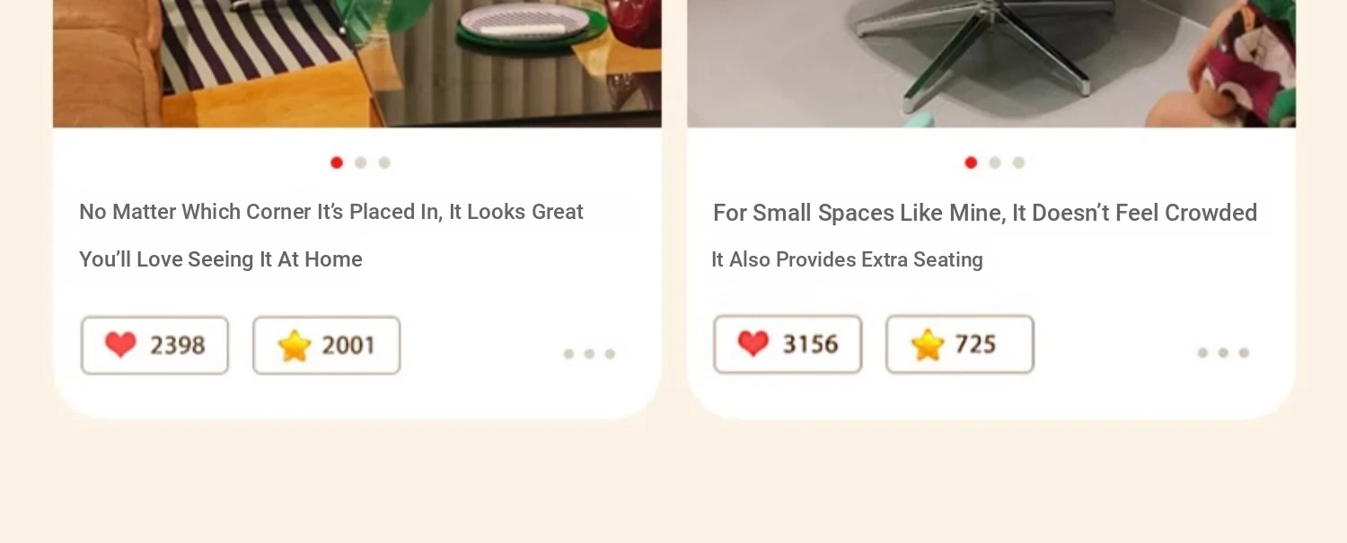
Task: Open 'No Matter Which Corner It's Placed In' title
Action: click(x=331, y=212)
